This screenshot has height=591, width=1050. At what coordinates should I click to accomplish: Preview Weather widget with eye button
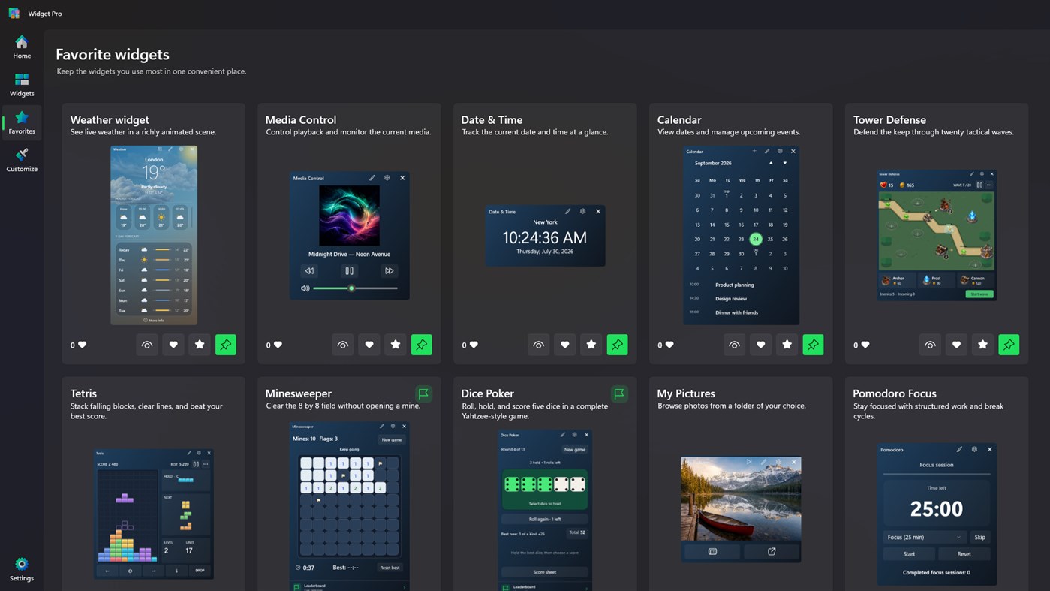[x=147, y=345]
